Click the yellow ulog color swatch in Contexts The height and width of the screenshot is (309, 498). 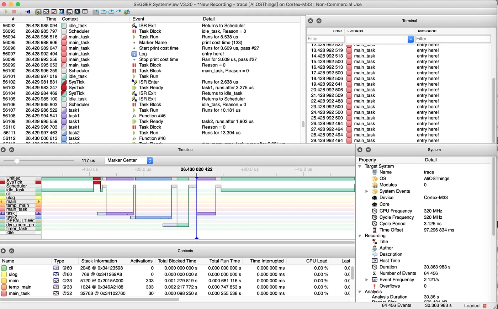point(4,275)
